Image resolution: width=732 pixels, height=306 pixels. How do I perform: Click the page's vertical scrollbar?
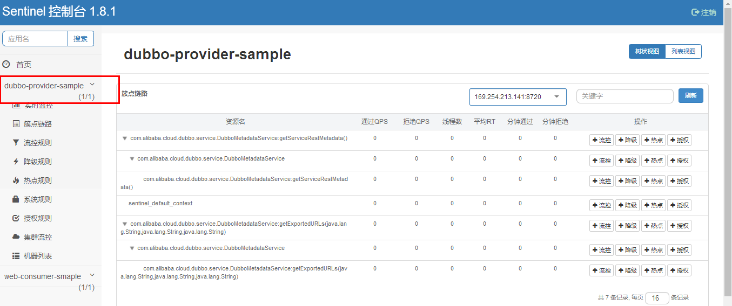(x=728, y=153)
